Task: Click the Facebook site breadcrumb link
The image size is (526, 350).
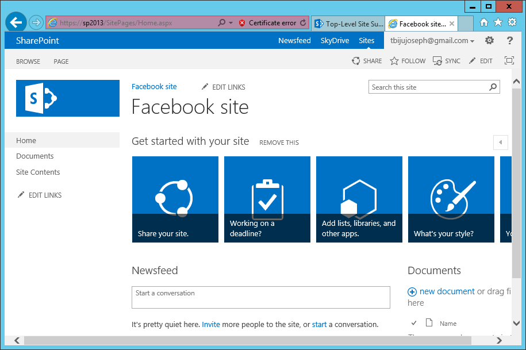Action: click(x=154, y=86)
